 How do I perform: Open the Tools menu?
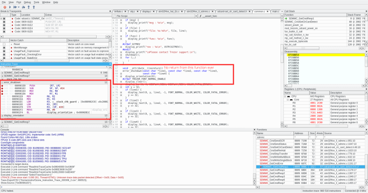(36, 2)
